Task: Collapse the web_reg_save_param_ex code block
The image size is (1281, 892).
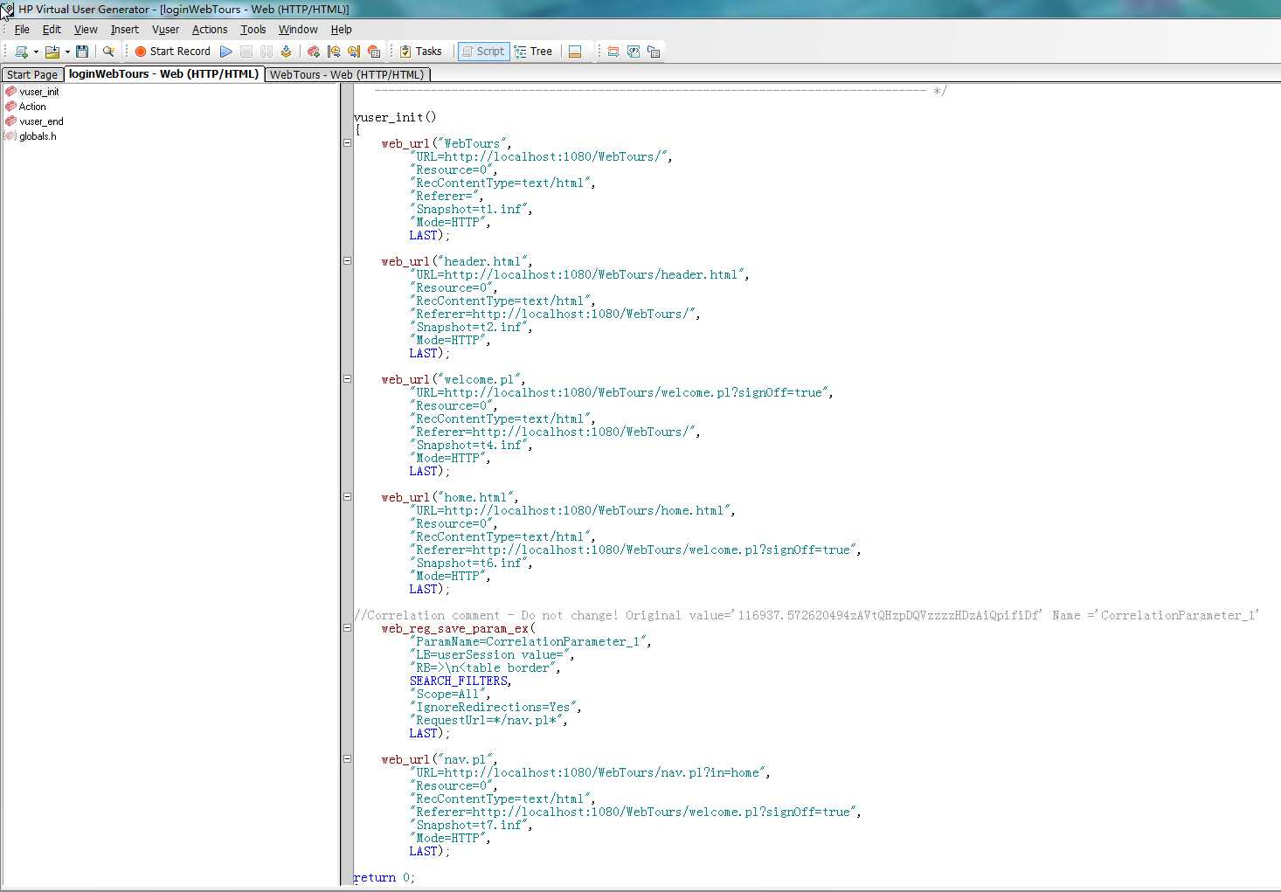Action: [x=347, y=628]
